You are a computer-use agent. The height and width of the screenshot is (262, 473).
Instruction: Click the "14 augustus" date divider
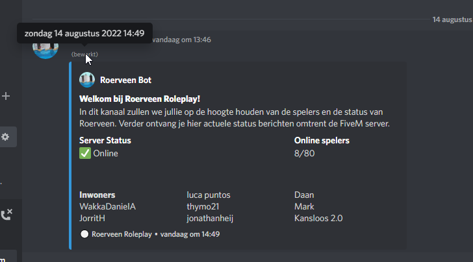click(452, 20)
